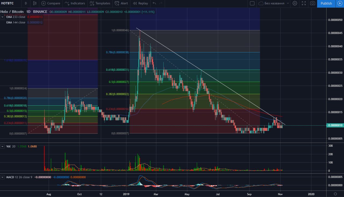Click the Compare symbol button

51,3
